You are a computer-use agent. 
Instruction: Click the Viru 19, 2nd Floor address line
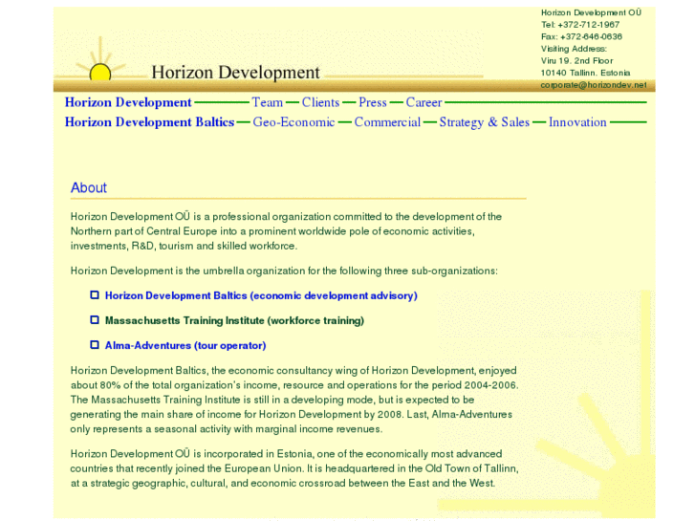(576, 61)
